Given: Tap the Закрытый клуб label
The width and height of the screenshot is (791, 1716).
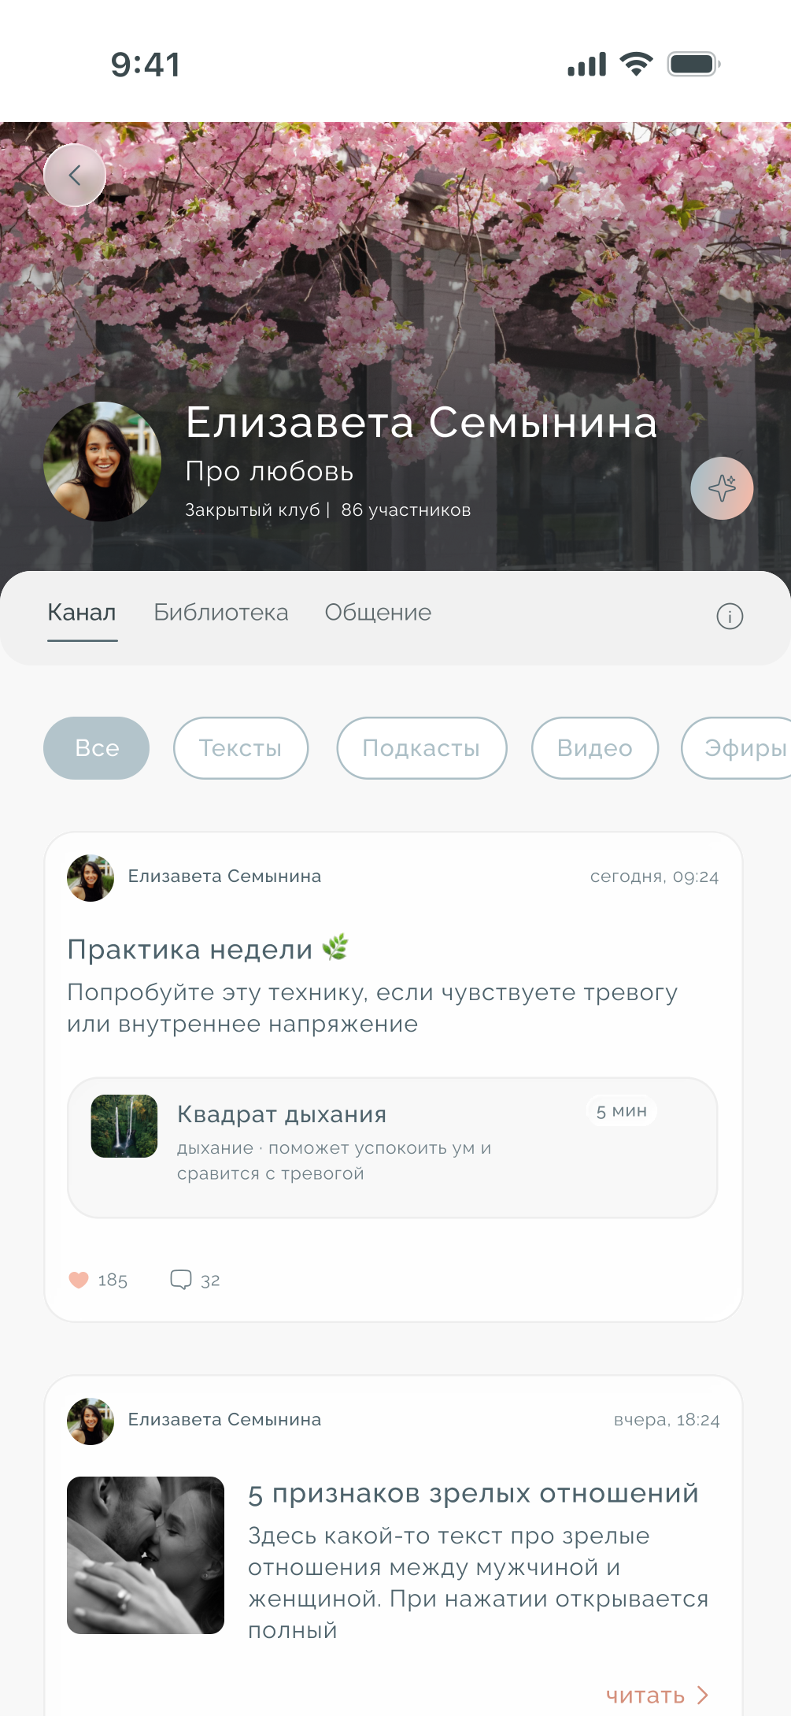Looking at the screenshot, I should click(x=253, y=510).
